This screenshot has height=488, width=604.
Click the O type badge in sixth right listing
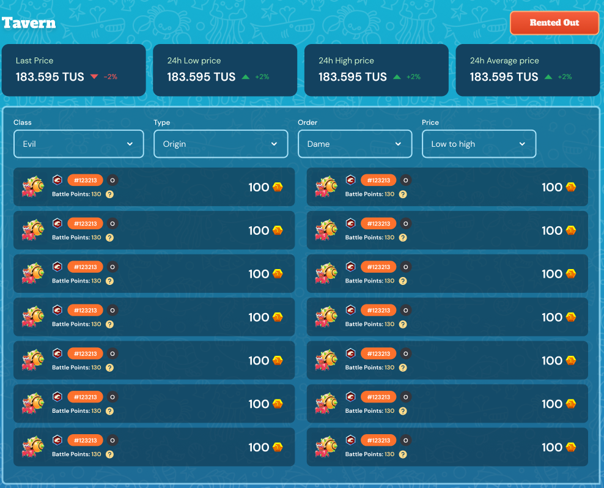405,397
